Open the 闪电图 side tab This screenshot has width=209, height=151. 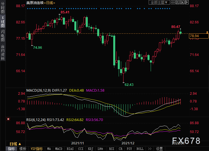[3, 36]
